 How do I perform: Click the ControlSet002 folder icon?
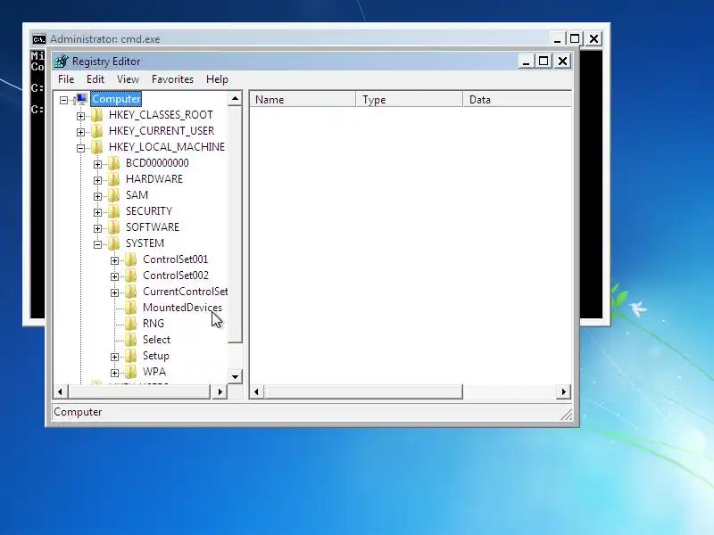[131, 276]
